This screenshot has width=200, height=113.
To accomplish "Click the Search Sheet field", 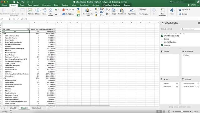I will point(182,2).
